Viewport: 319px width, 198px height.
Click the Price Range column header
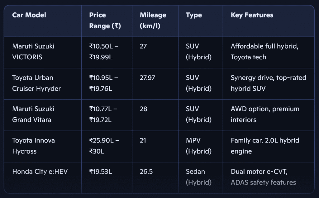(x=105, y=21)
